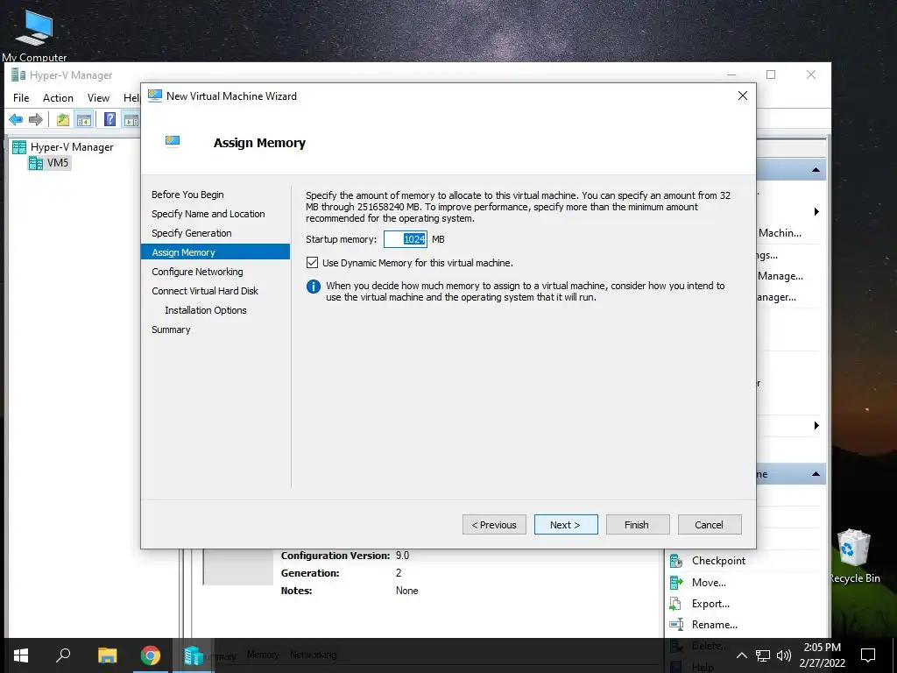
Task: Open File Explorer from the taskbar
Action: click(x=107, y=655)
